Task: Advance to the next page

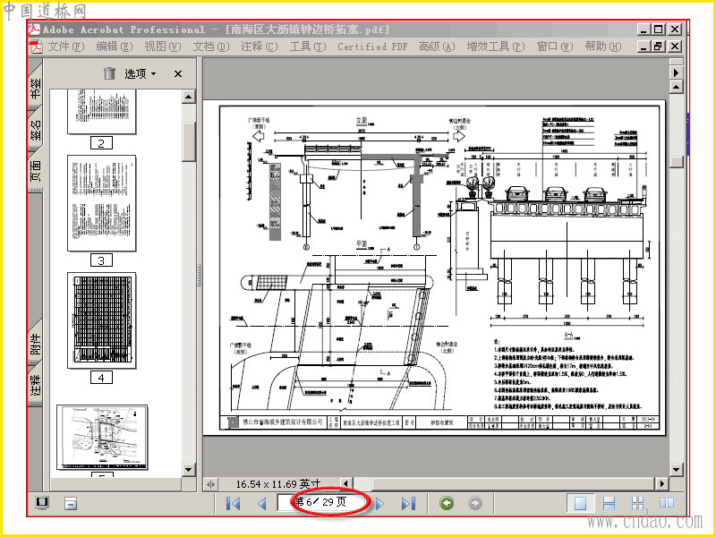Action: (379, 504)
